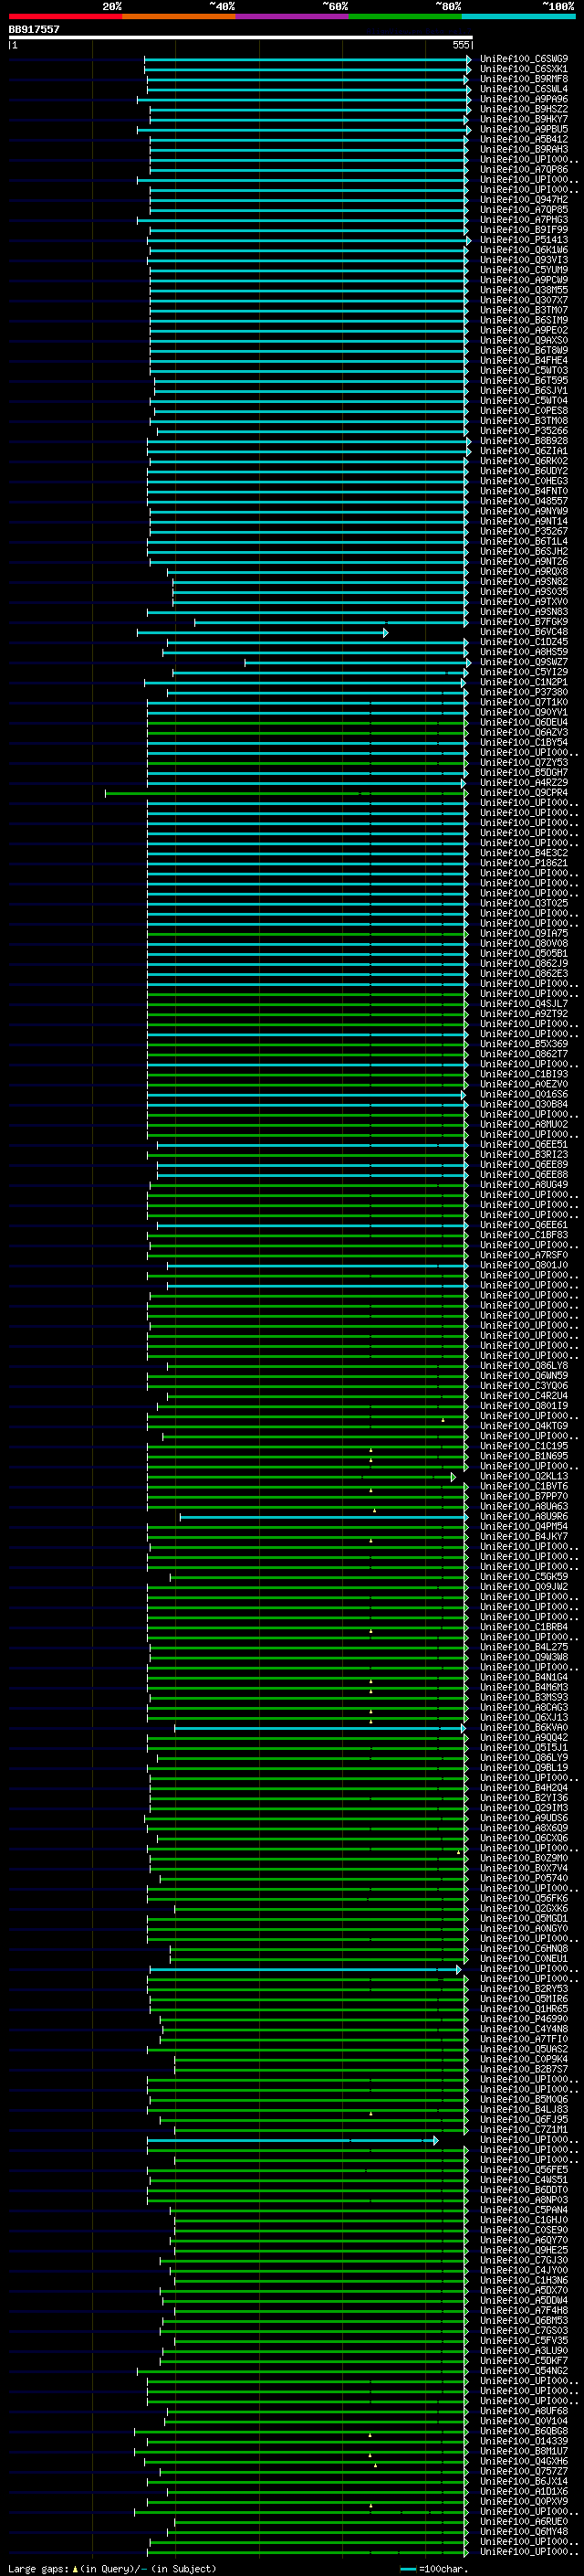Click green alignment bar in Q9CPR4 row

coord(286,793)
